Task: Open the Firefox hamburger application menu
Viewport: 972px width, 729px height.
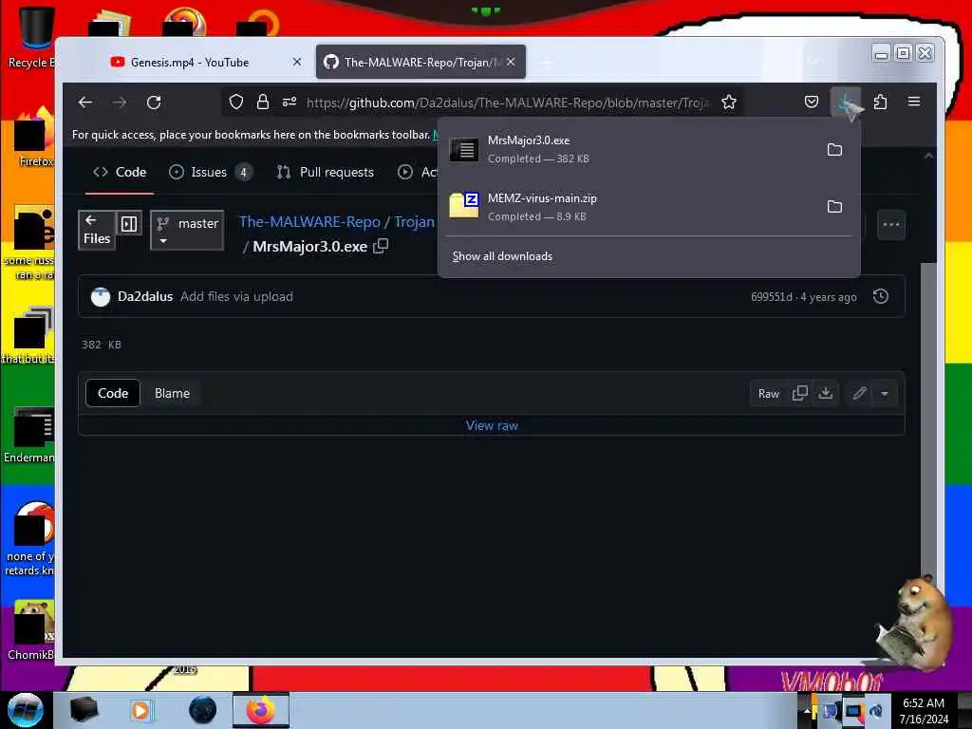Action: (914, 102)
